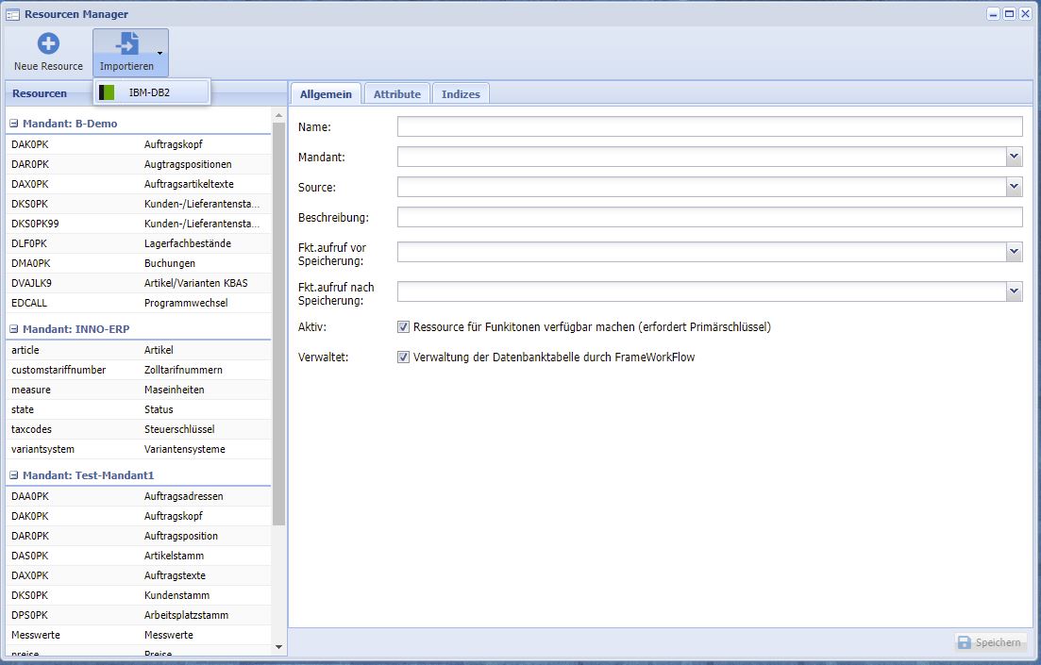Click the resource list scroll down arrow
Image resolution: width=1041 pixels, height=665 pixels.
(x=278, y=647)
